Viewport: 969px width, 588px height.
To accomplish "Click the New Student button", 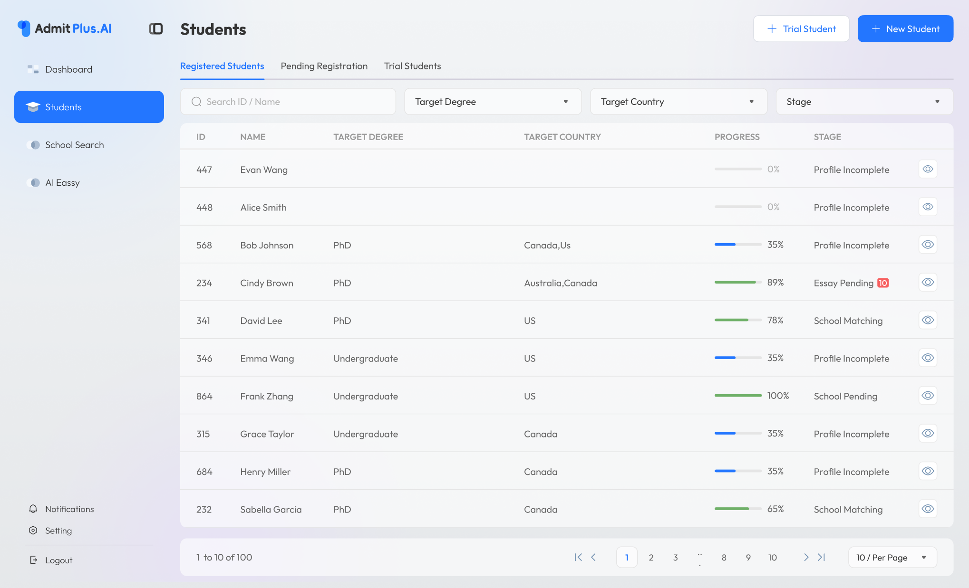I will [x=905, y=29].
